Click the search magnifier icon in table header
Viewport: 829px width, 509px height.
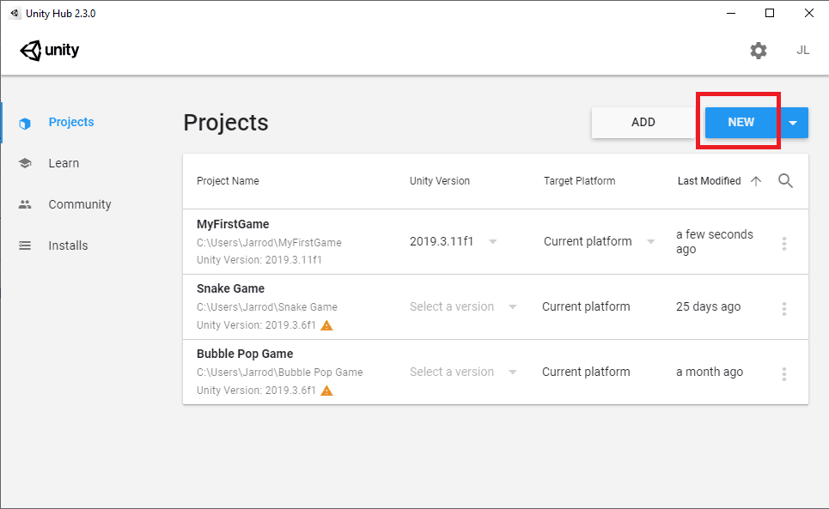point(785,181)
